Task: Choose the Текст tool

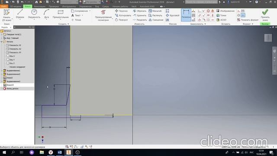Action: [76, 16]
